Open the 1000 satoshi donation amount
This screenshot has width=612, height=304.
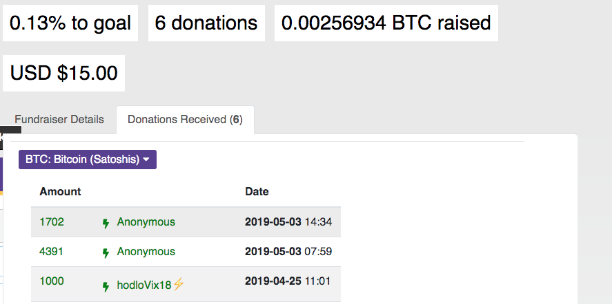[x=52, y=281]
